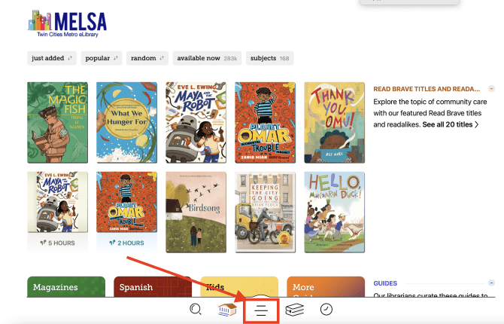Open the shelf stacked-books icon
The height and width of the screenshot is (324, 504).
click(x=294, y=310)
